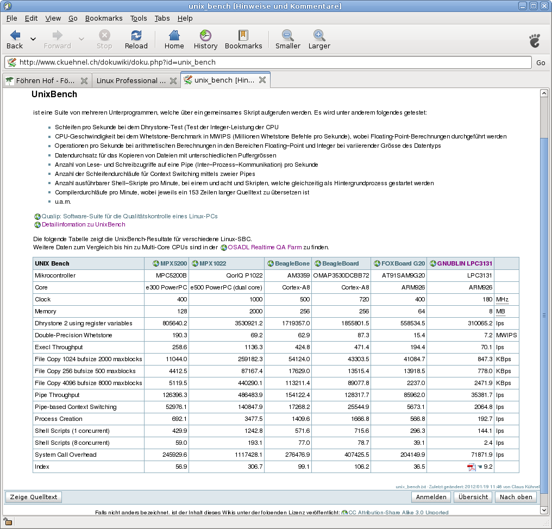Open the FOXBoard G20 header link
The image size is (552, 529).
coord(403,263)
